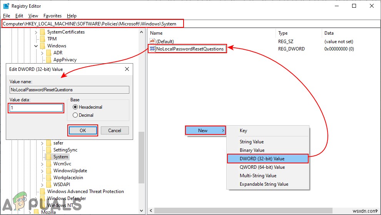This screenshot has width=381, height=215.
Task: Click the Value name field
Action: click(69, 90)
